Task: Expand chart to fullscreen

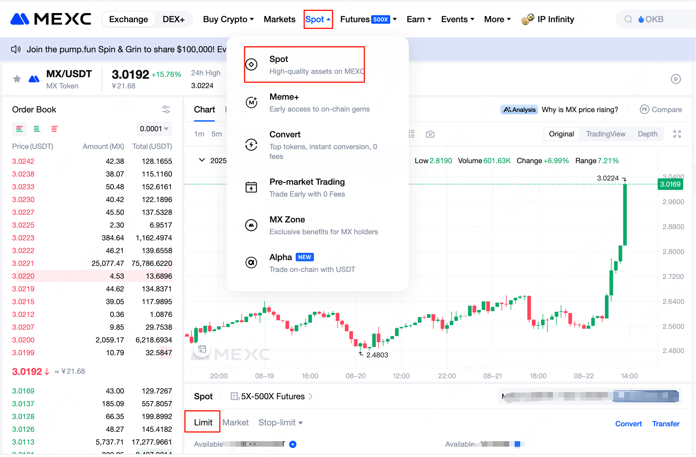Action: pyautogui.click(x=677, y=134)
